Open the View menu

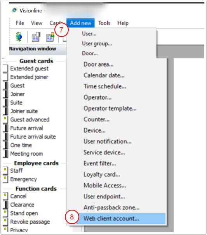tap(37, 23)
